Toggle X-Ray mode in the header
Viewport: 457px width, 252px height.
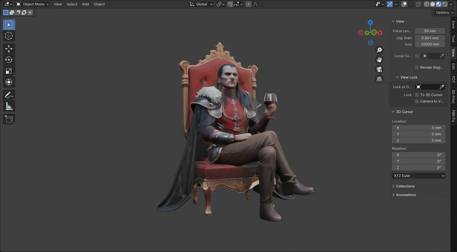pyautogui.click(x=419, y=4)
